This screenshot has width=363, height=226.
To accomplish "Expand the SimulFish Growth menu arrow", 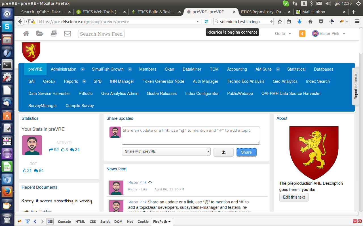I will coord(130,69).
